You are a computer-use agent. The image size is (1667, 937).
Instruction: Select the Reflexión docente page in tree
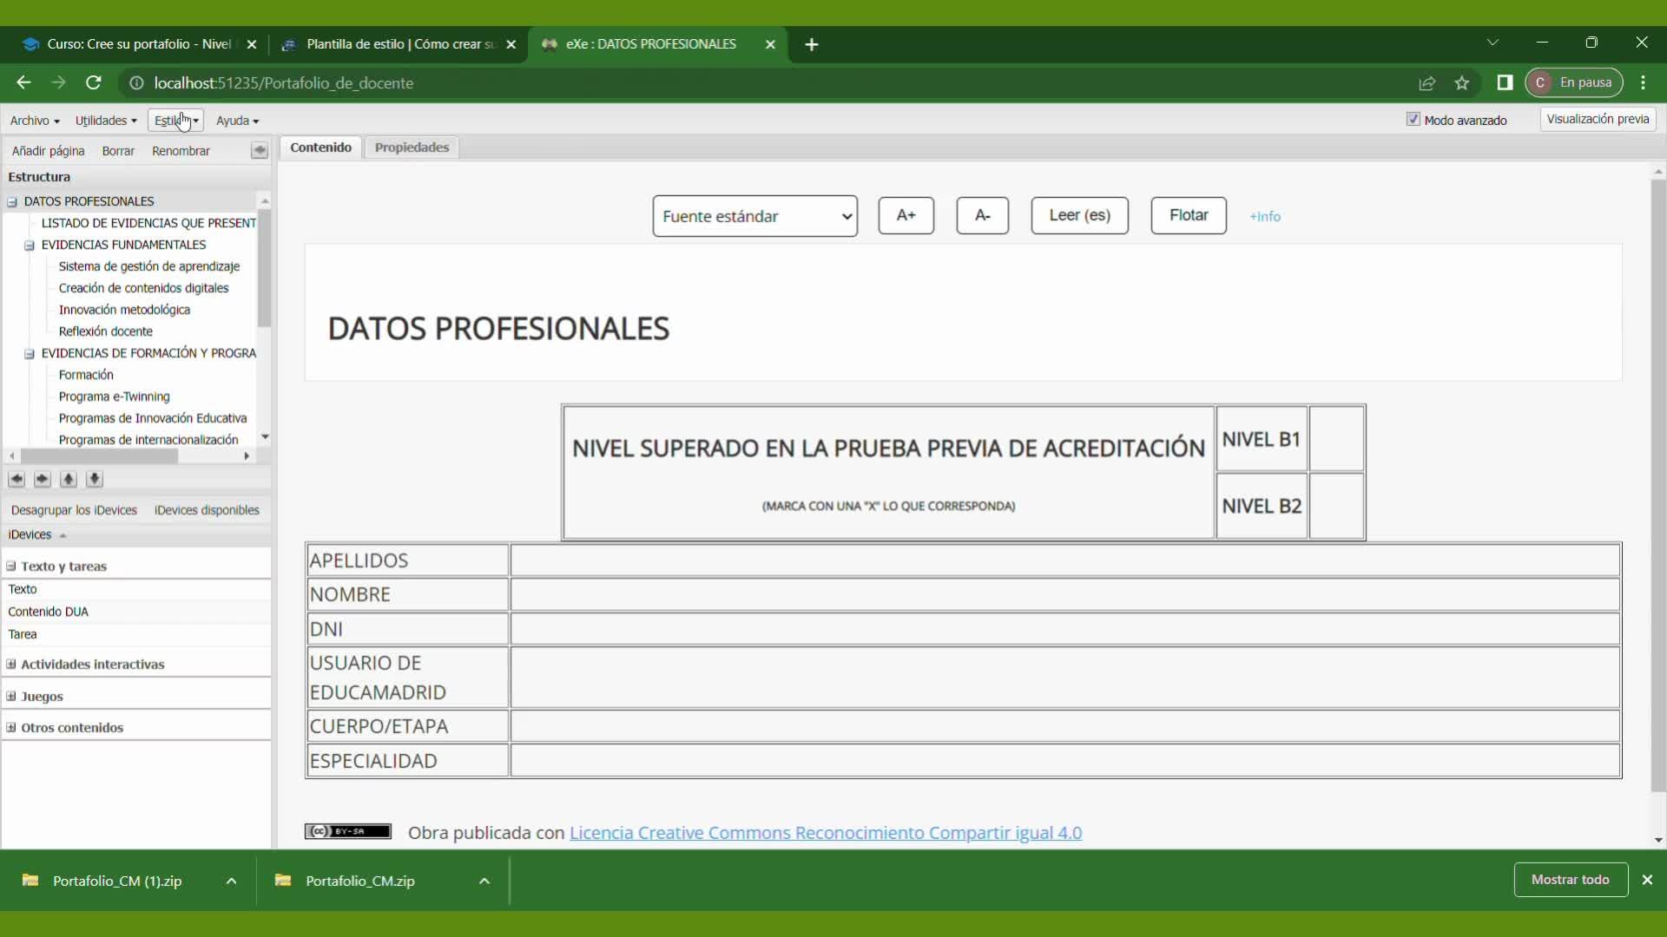(x=106, y=331)
